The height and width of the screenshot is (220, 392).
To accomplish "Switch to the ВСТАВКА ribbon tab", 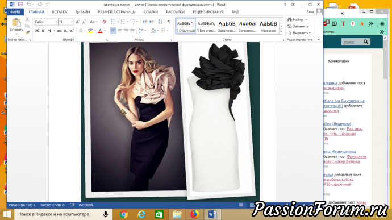I will (60, 12).
